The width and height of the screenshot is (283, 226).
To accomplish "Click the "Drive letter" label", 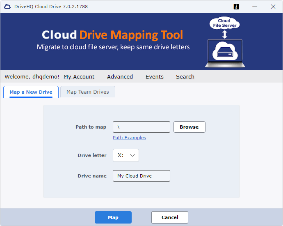I will (x=92, y=155).
